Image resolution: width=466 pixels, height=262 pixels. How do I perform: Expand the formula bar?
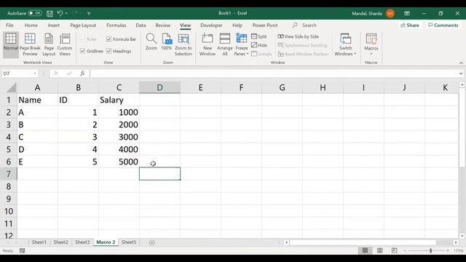pos(461,74)
